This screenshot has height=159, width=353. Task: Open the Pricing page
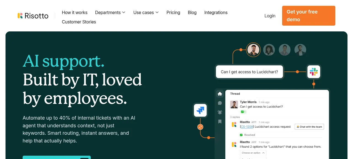coord(173,12)
